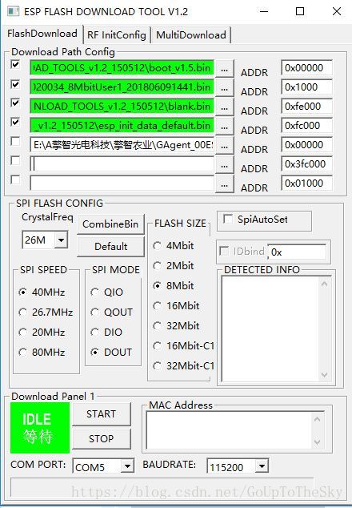Screen dimensions: 352x508
Task: Maximize the ESP Flash Download Tool window
Action: [x=300, y=11]
